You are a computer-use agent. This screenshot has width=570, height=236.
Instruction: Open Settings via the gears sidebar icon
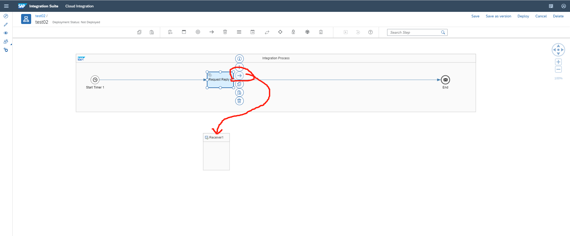click(6, 50)
